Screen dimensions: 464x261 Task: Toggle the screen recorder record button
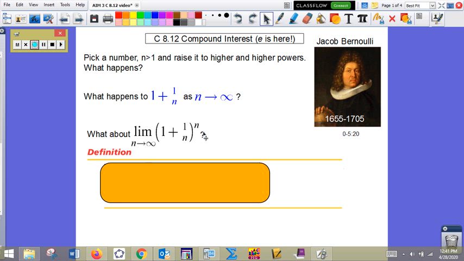[x=35, y=45]
